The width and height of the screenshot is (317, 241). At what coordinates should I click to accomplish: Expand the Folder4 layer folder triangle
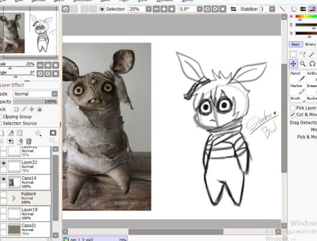[14, 198]
